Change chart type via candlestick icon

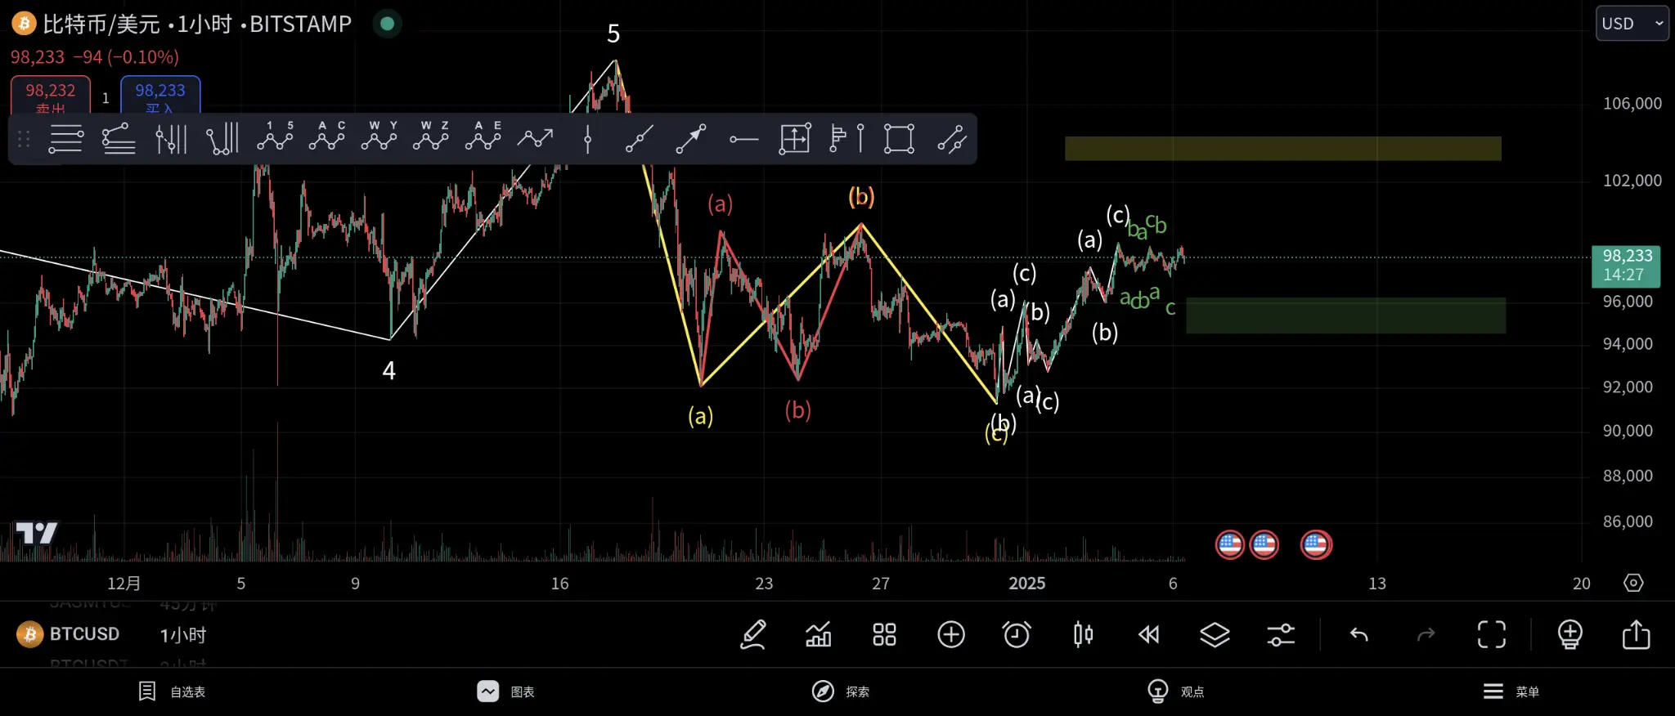pos(1083,634)
